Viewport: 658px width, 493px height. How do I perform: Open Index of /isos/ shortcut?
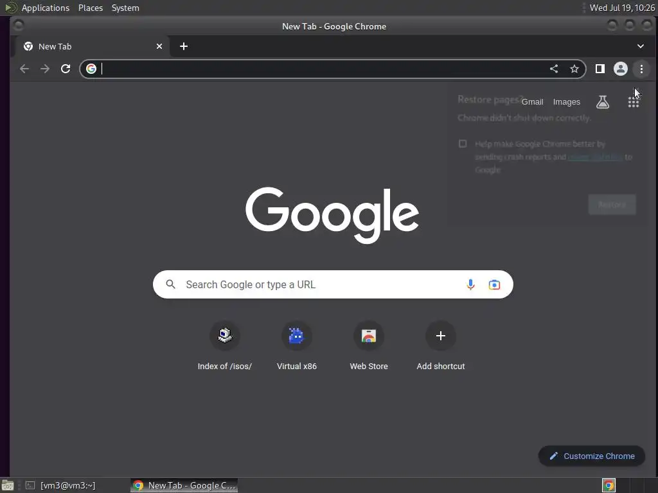[x=224, y=346]
